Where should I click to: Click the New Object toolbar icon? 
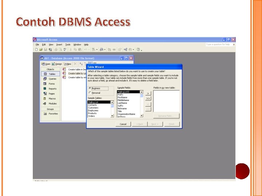pos(130,49)
